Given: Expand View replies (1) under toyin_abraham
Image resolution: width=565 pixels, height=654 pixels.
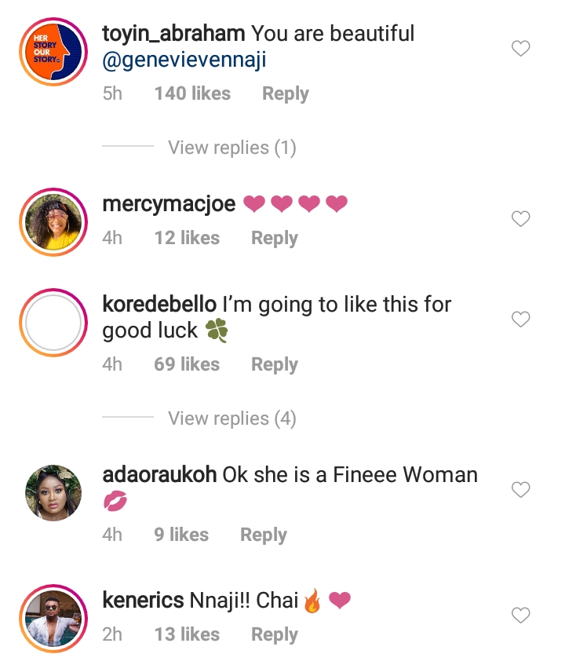Looking at the screenshot, I should (231, 148).
